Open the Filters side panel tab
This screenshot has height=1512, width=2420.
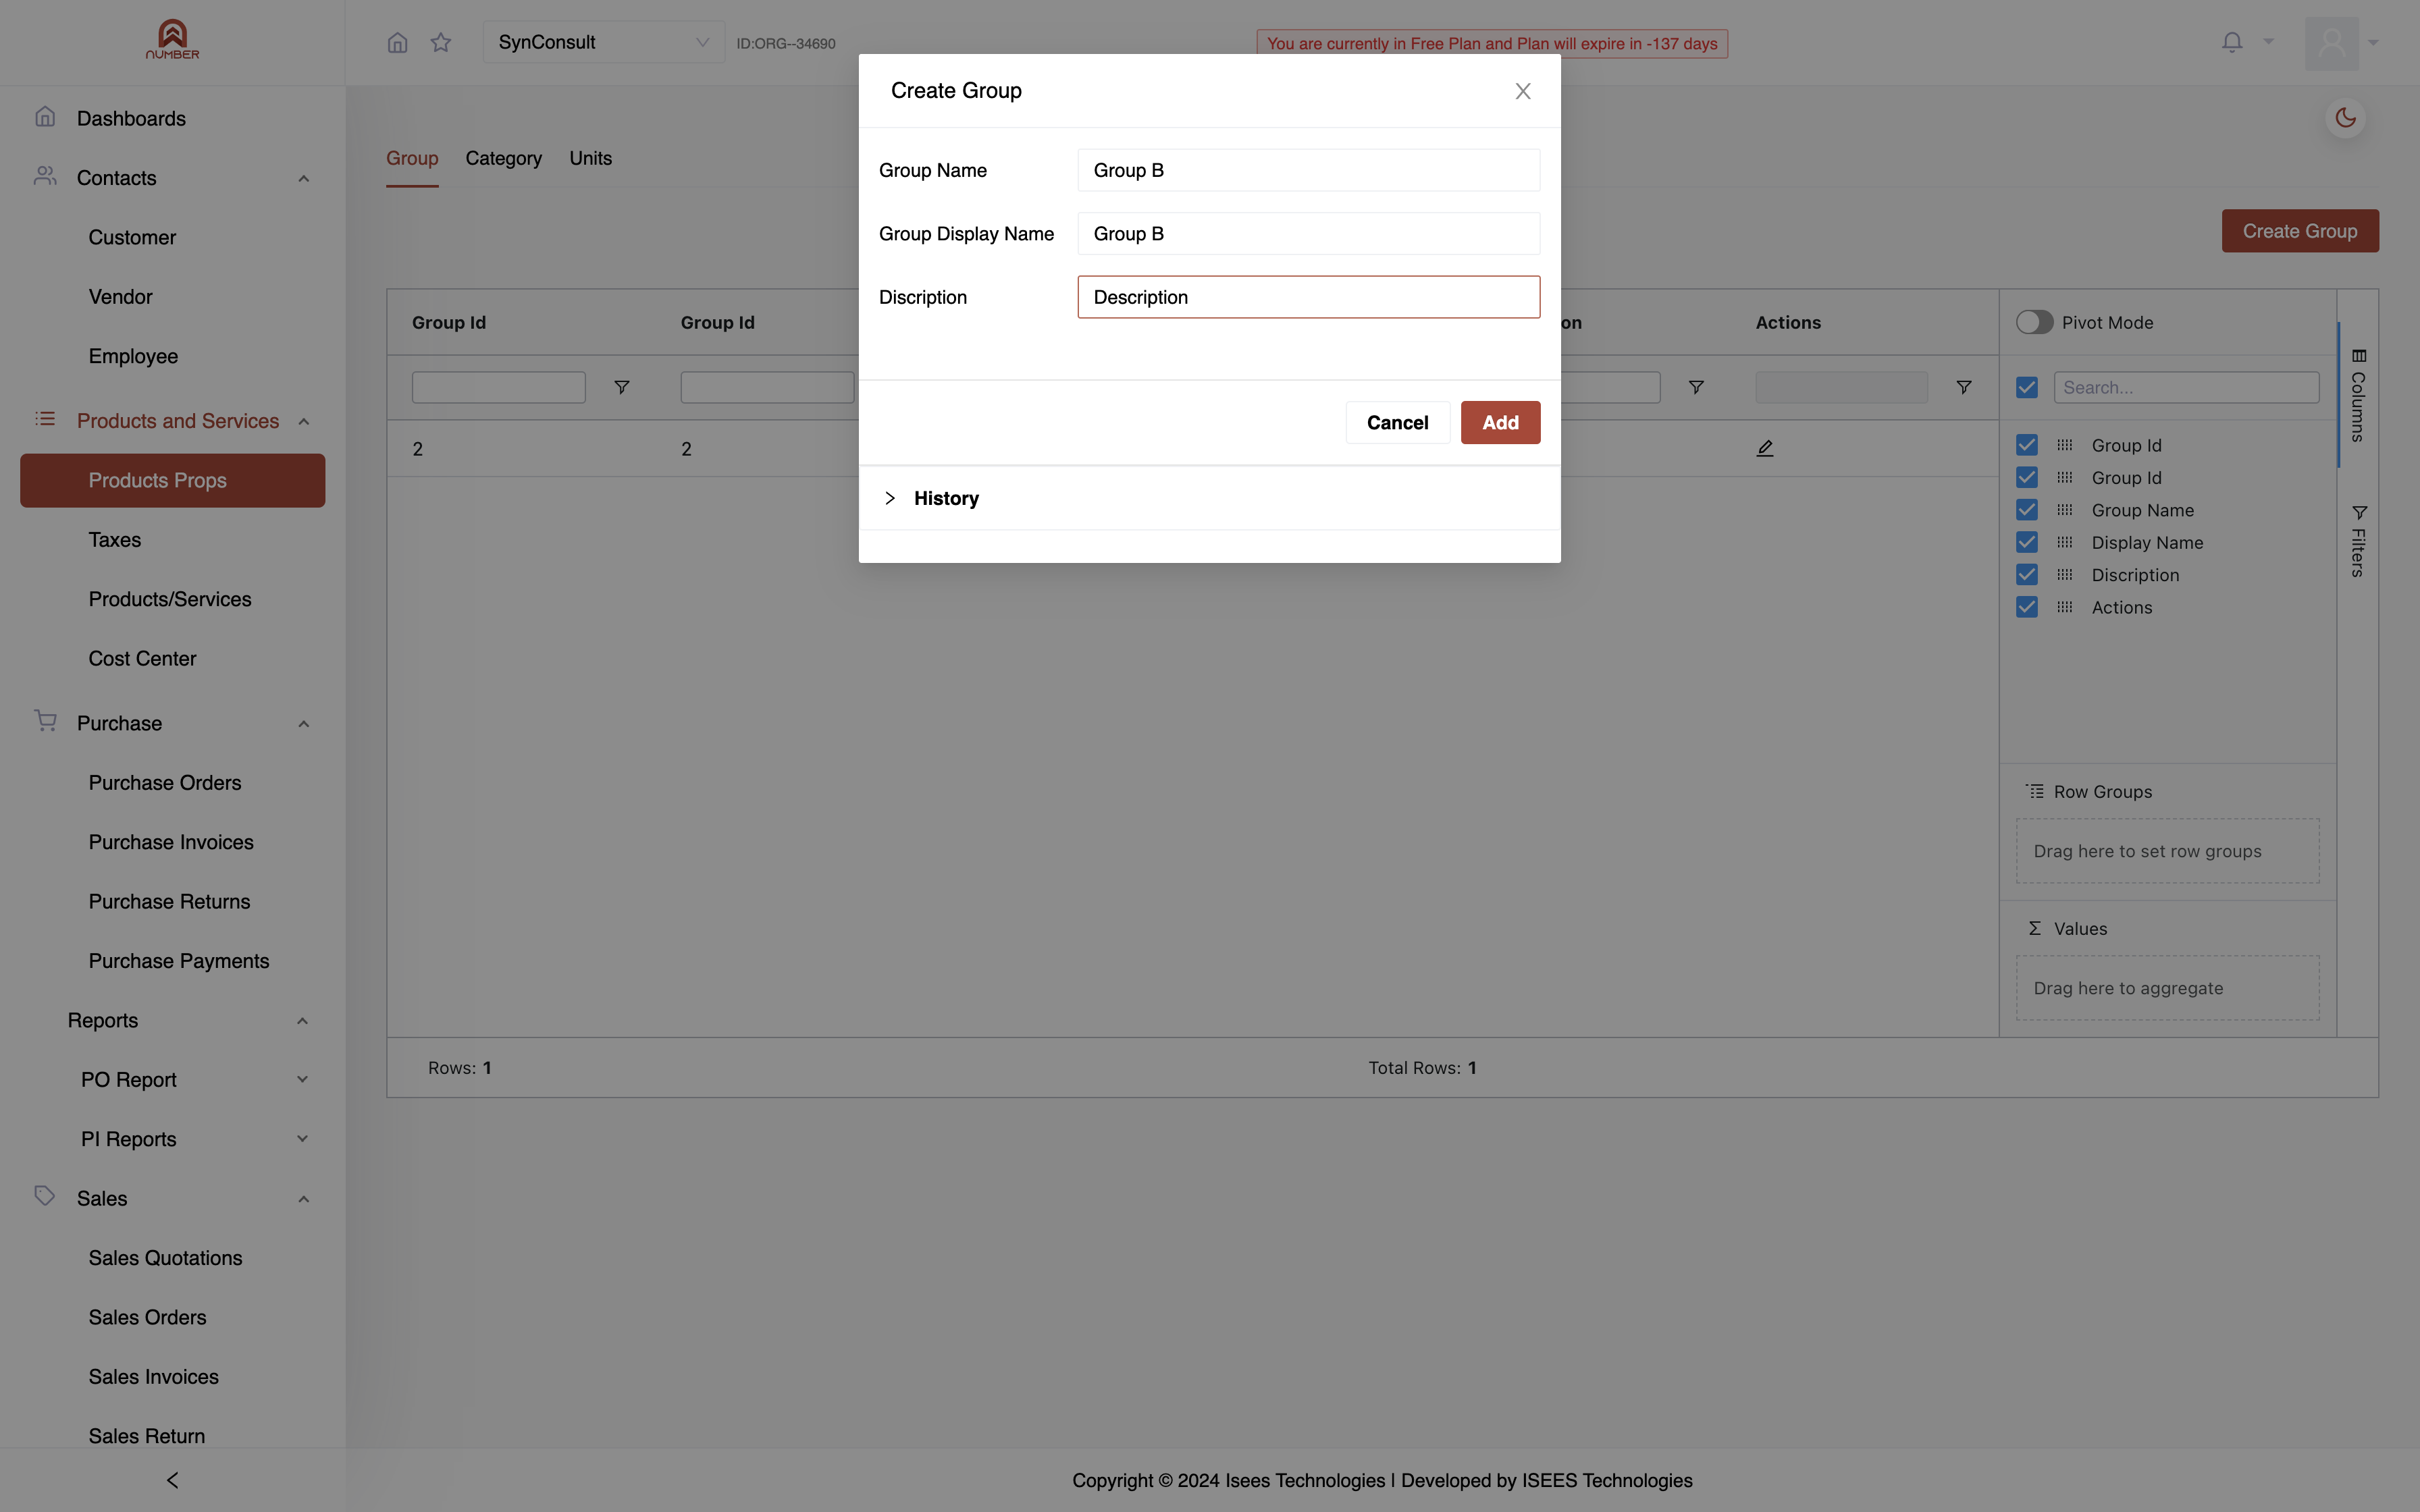coord(2358,541)
